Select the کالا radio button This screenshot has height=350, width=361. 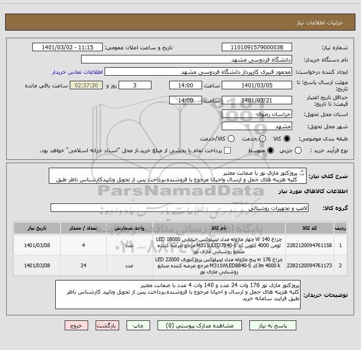[x=287, y=139]
